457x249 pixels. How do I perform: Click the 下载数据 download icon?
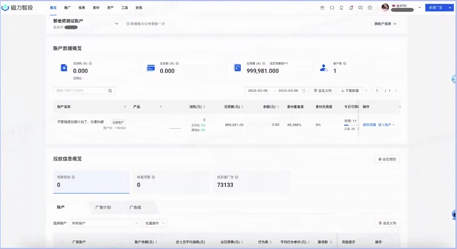coord(343,90)
